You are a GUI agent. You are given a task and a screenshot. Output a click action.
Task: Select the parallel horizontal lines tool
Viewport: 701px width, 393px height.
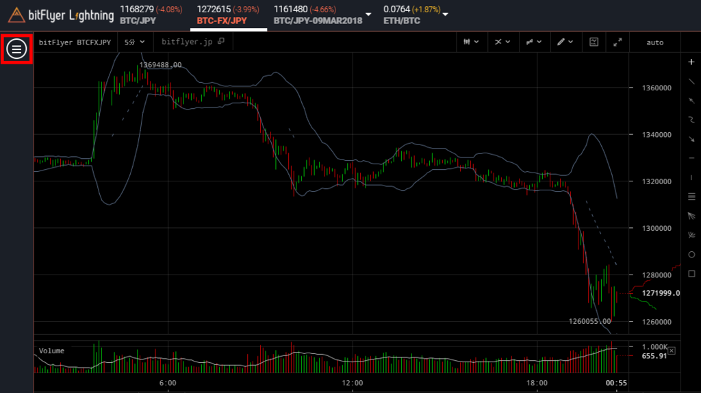[x=691, y=196]
